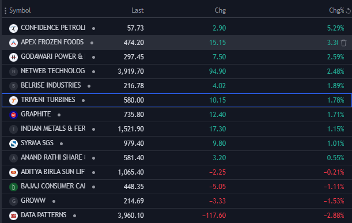Click the Apex Frozen Foods logo icon
352x223 pixels.
13,43
